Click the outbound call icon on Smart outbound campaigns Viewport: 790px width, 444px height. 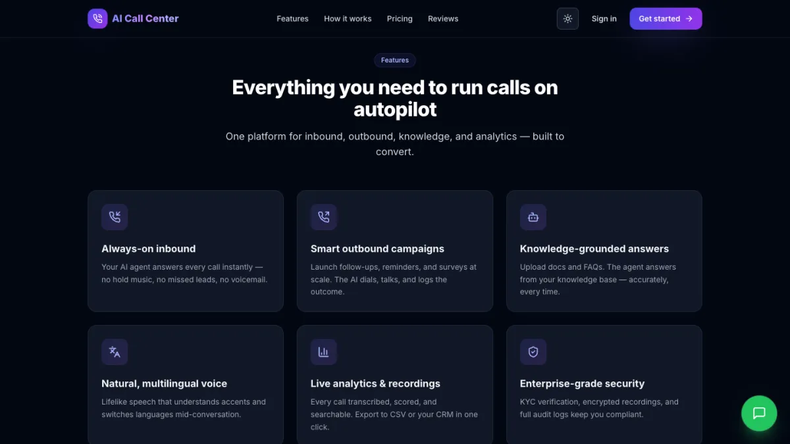(x=324, y=217)
